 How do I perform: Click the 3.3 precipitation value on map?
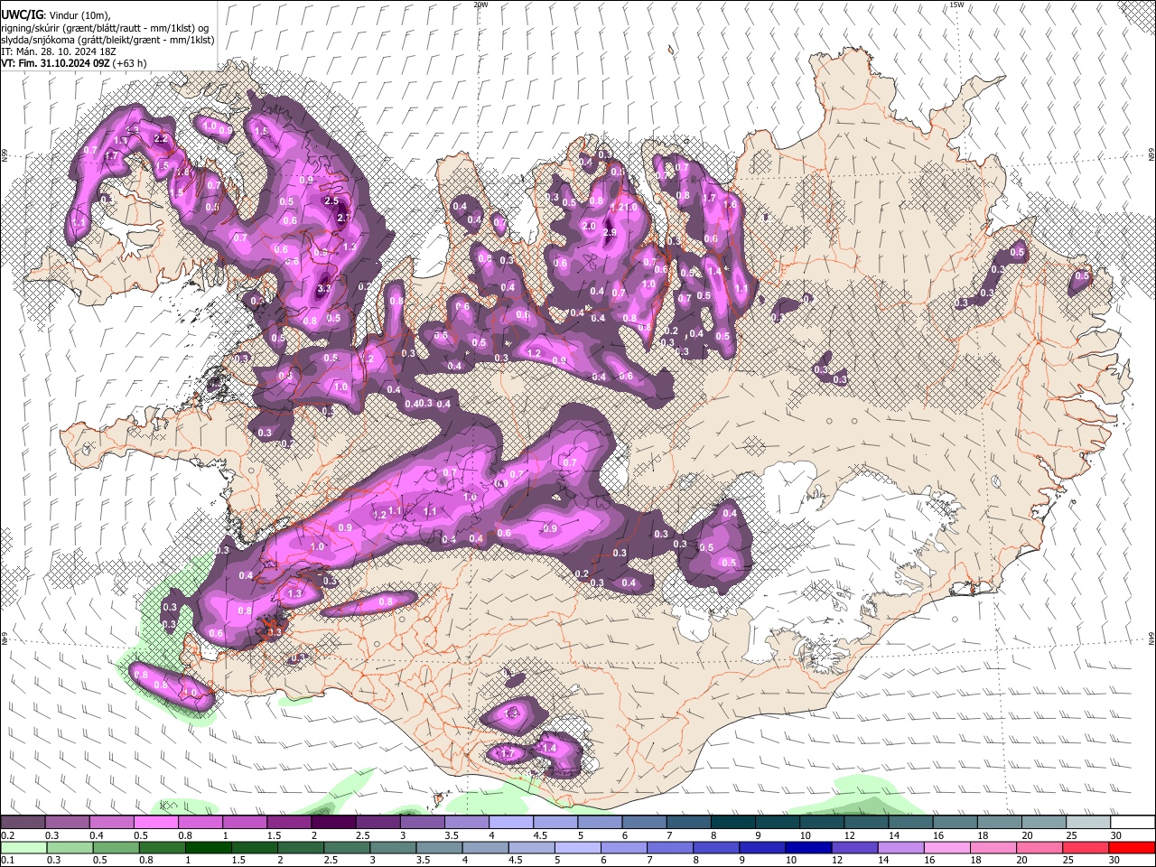click(324, 289)
